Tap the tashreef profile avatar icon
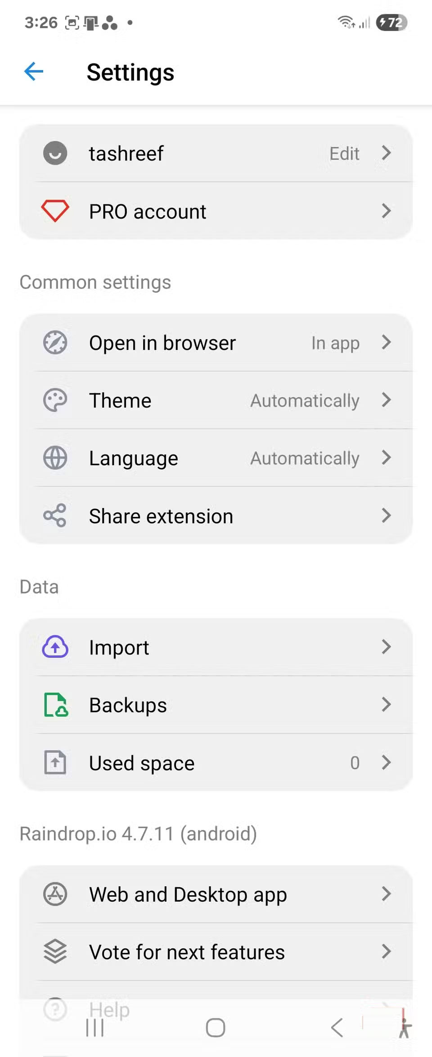Image resolution: width=432 pixels, height=1057 pixels. (55, 153)
